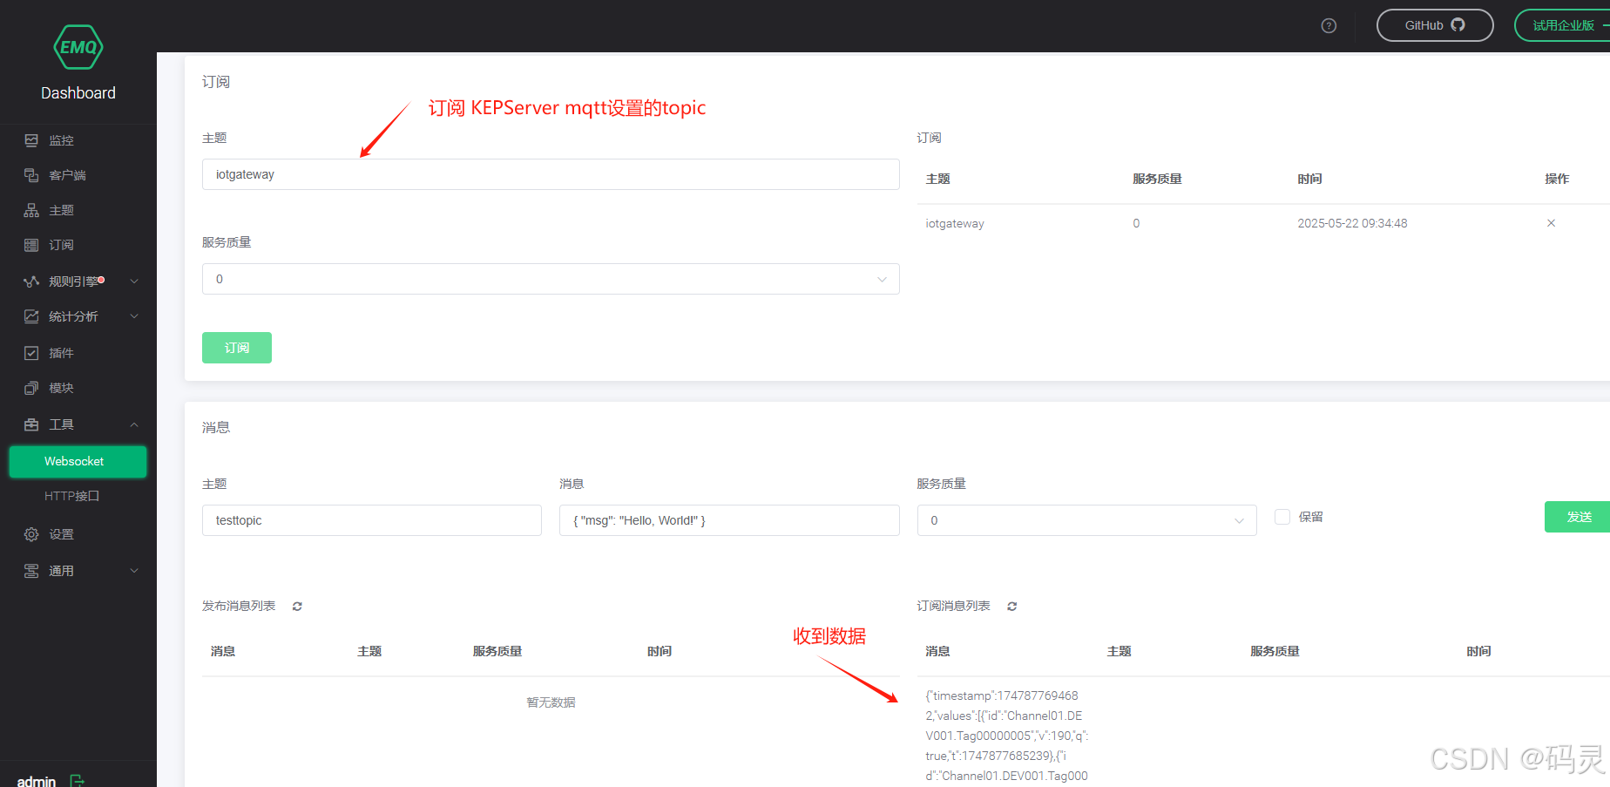Refresh the published messages list (发布消息列表)
This screenshot has height=787, width=1610.
297,606
